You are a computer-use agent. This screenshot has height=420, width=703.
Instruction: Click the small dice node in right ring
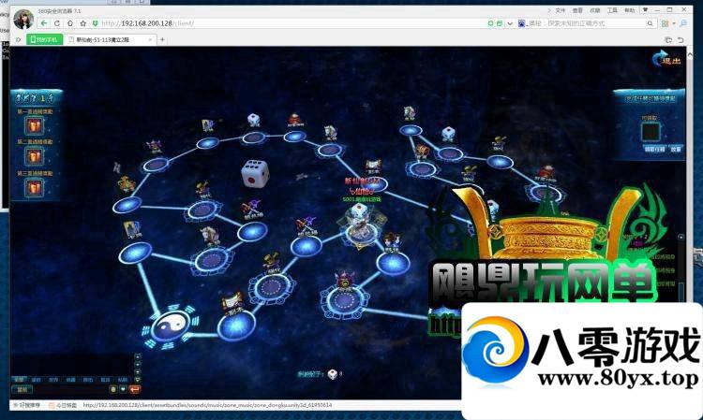pos(448,133)
